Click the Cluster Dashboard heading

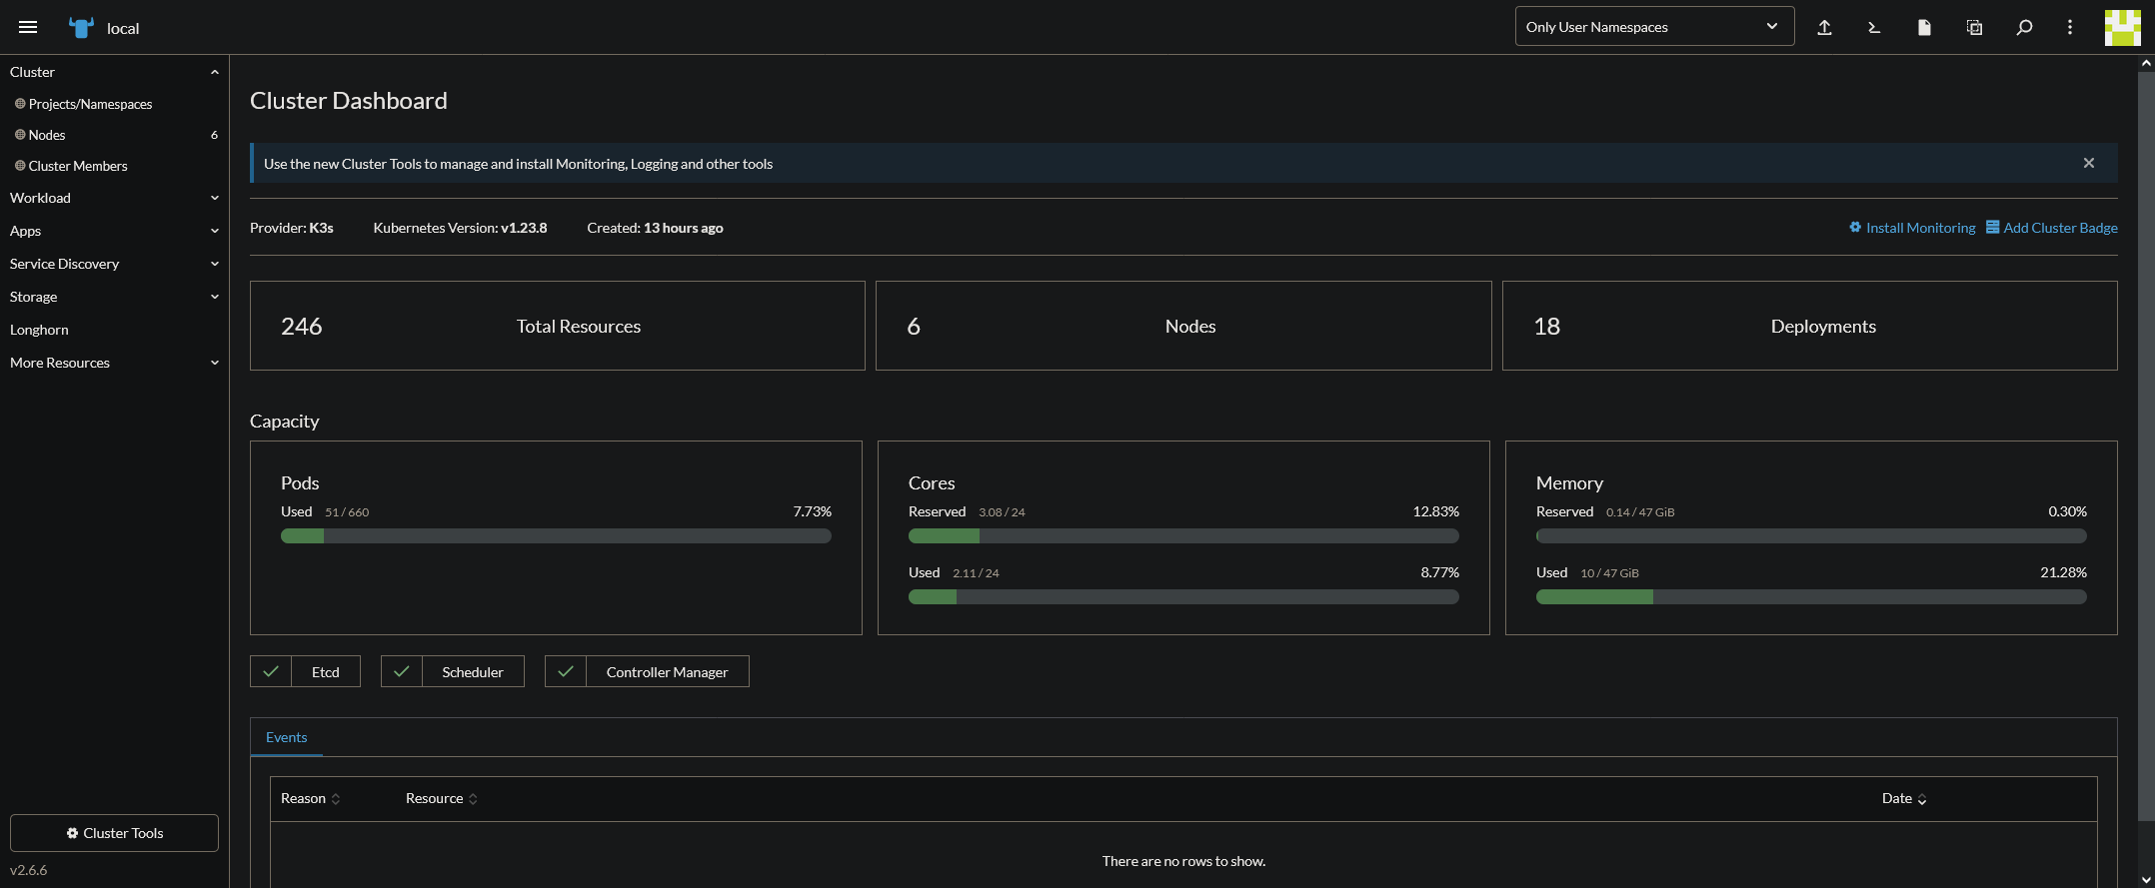tap(349, 101)
